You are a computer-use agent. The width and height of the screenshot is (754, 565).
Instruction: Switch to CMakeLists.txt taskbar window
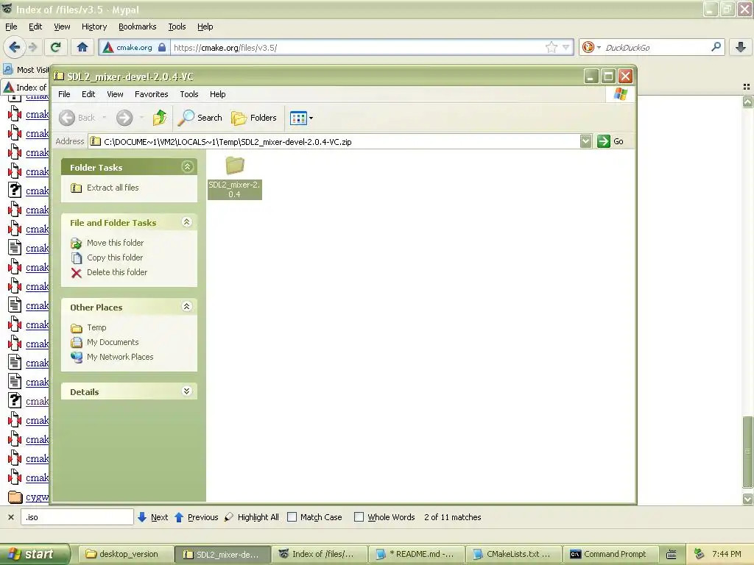513,555
